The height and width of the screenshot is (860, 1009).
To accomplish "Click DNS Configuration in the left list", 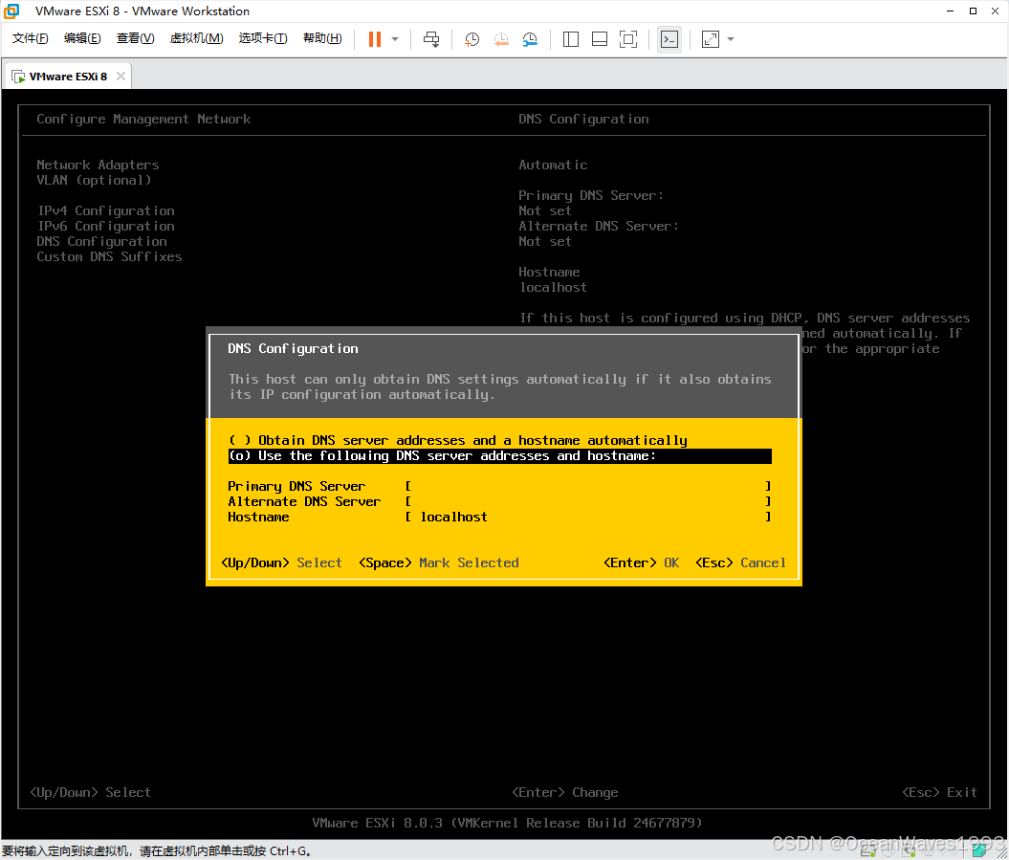I will (101, 241).
